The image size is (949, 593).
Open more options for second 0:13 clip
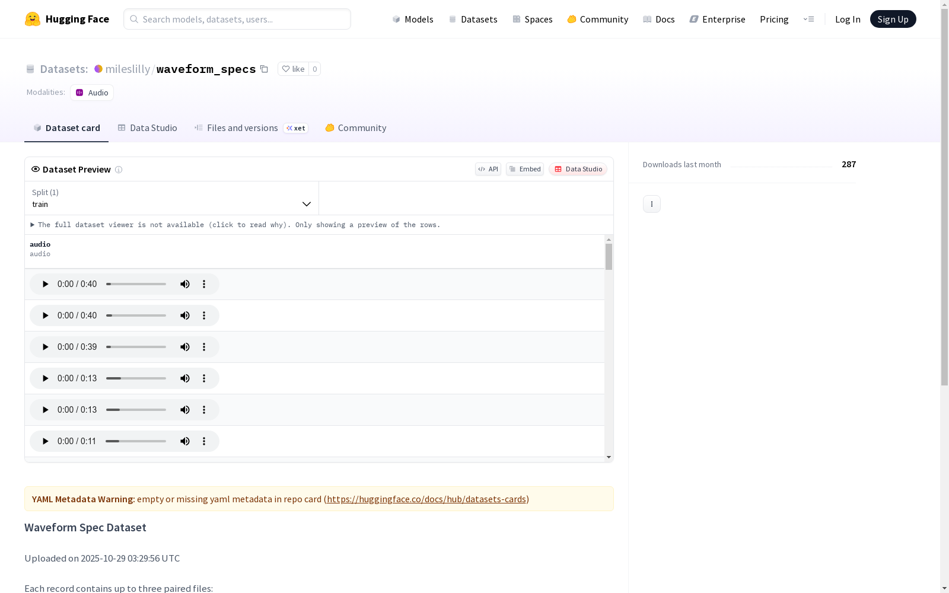tap(204, 410)
